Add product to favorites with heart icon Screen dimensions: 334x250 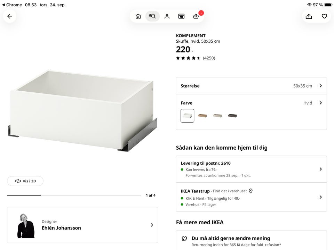click(x=324, y=16)
